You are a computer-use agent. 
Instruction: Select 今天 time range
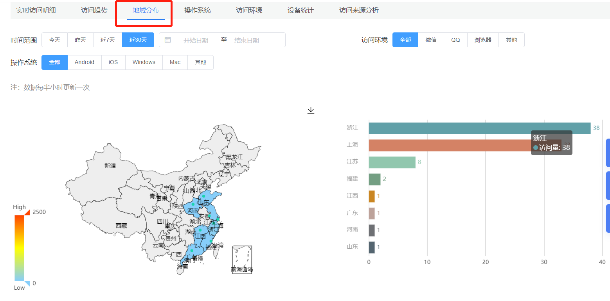click(54, 40)
